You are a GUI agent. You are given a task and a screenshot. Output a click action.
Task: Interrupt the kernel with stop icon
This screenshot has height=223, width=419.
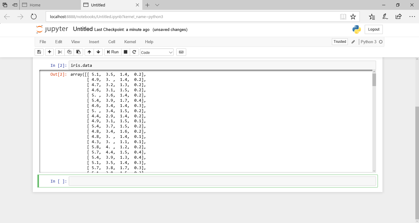(126, 52)
